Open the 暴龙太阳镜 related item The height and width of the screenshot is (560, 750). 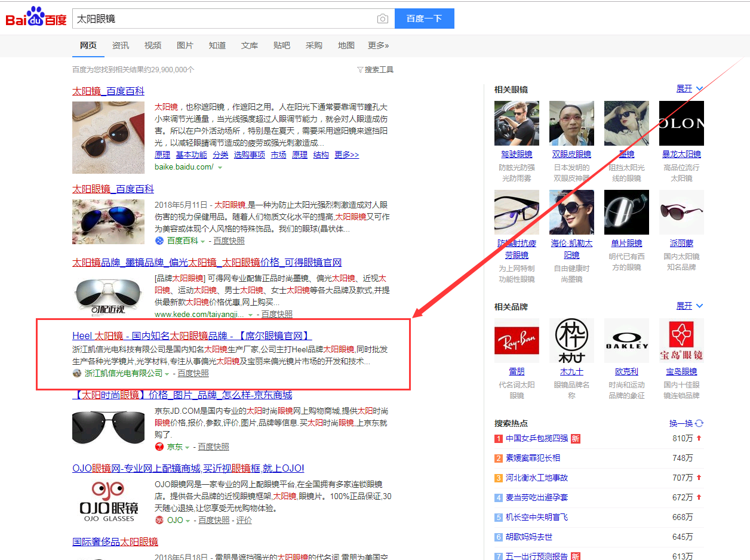coord(681,155)
